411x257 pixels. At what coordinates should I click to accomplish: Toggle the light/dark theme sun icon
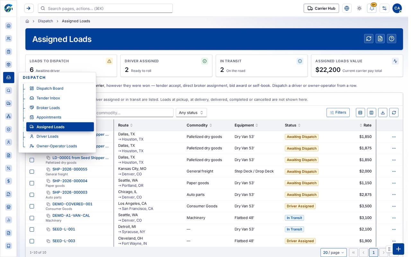(x=359, y=8)
